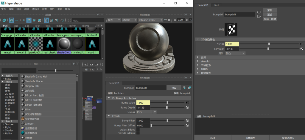Switch to the 灯光 browser tab
The image size is (305, 140).
(x=48, y=26)
